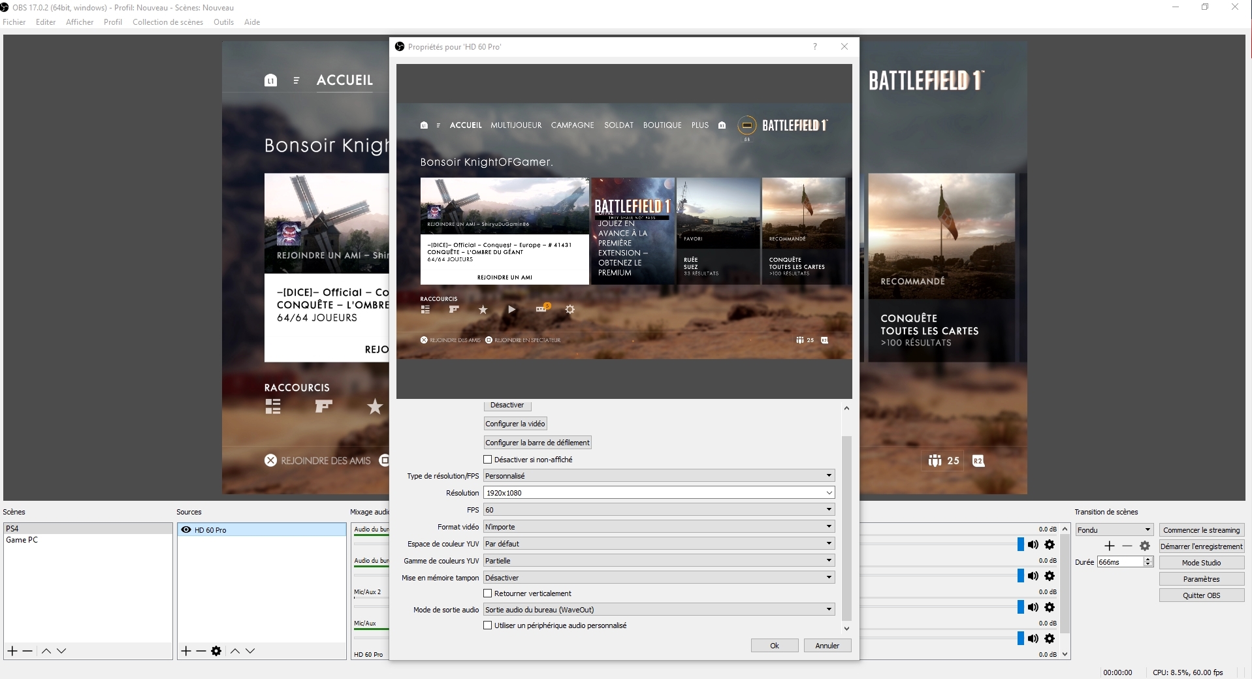The image size is (1252, 679).
Task: Open the Mic/Aux 2 mixer settings gear
Action: tap(1050, 607)
